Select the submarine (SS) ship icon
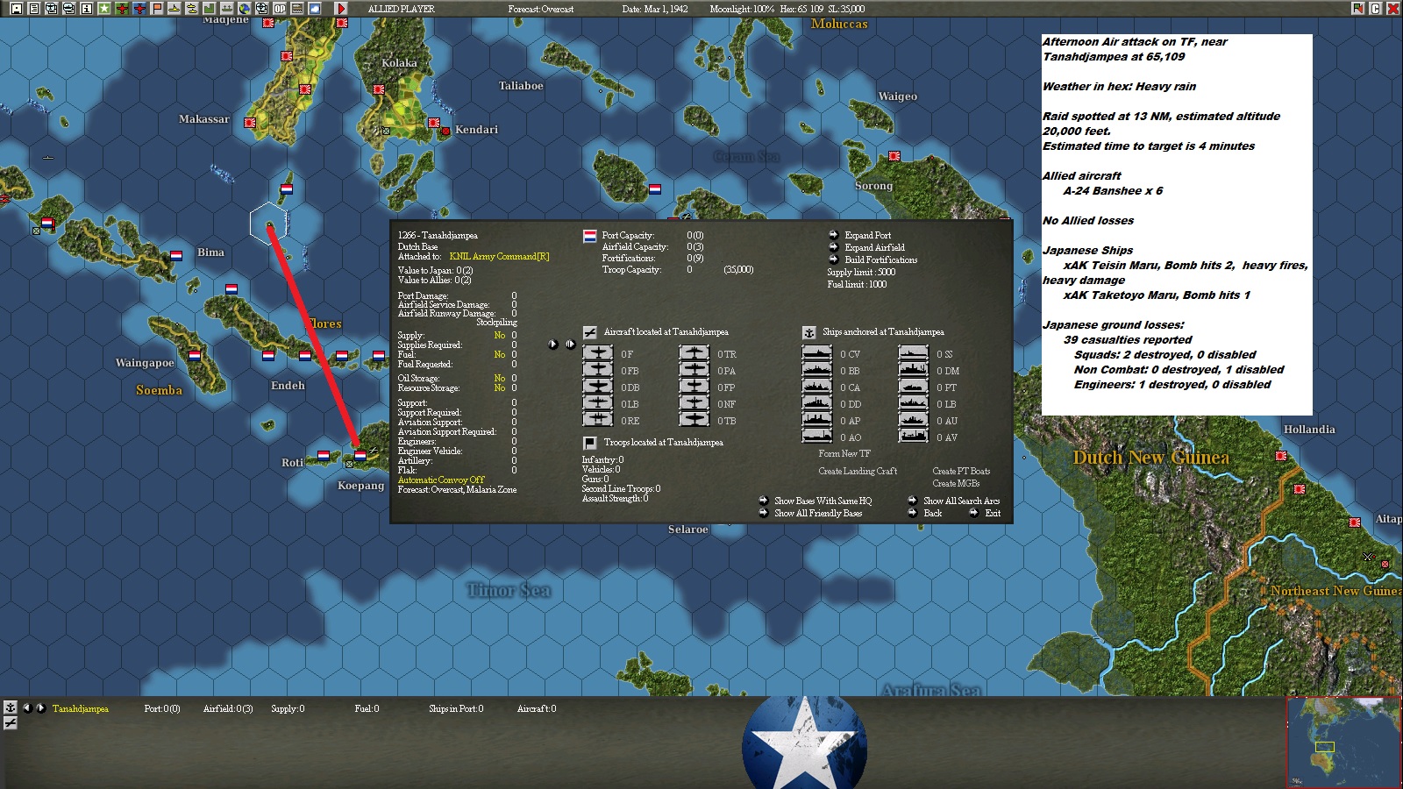 coord(914,353)
